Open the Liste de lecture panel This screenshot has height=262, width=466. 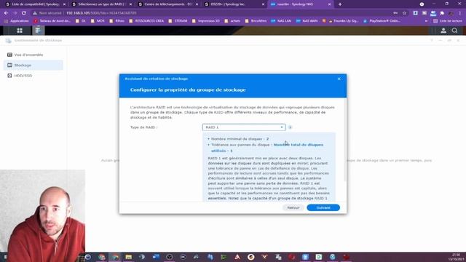[x=448, y=21]
